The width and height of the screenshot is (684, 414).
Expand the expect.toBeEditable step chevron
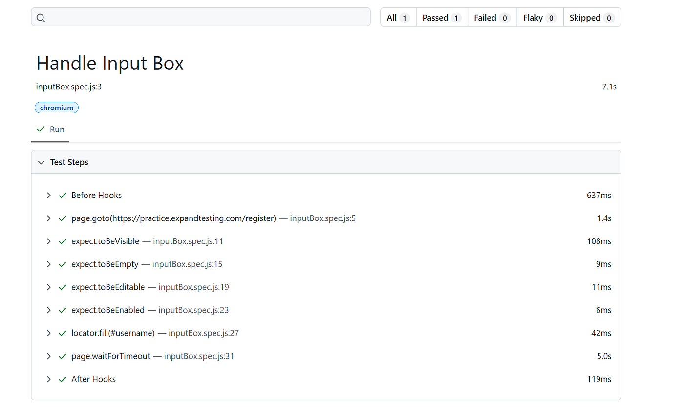click(x=48, y=287)
